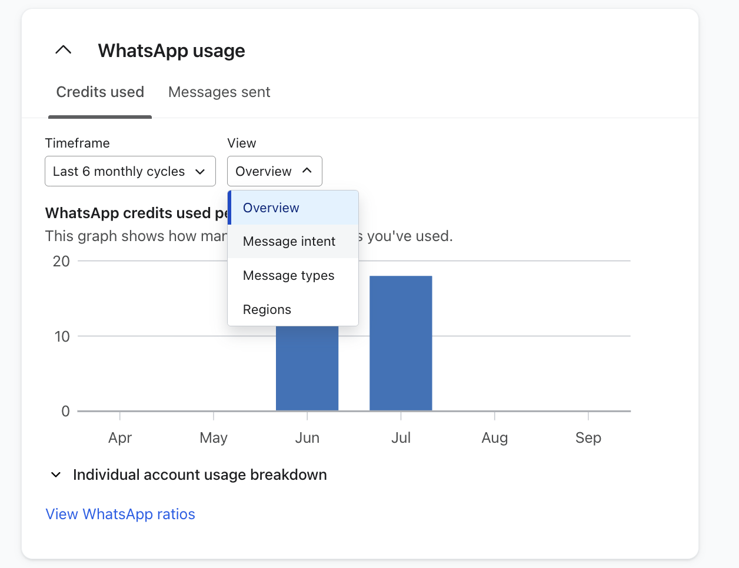Open the Last 6 monthly cycles dropdown
This screenshot has height=568, width=739.
(x=129, y=171)
